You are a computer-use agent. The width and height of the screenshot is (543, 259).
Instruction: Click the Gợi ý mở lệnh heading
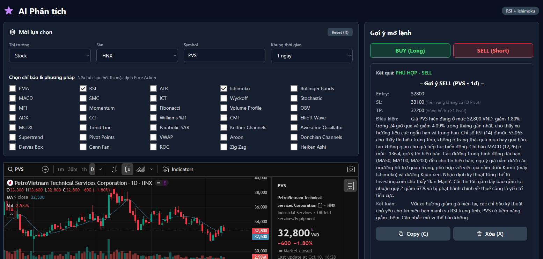[x=391, y=33]
